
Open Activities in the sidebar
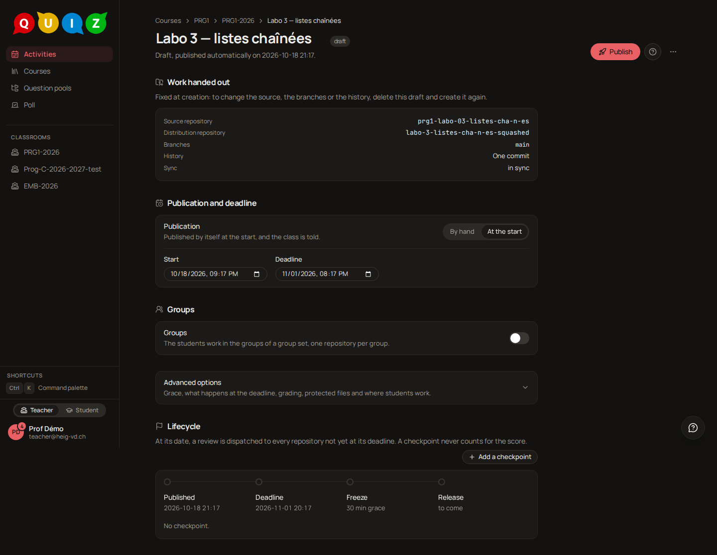tap(60, 54)
